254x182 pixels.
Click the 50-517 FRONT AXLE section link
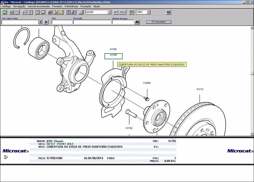(60, 144)
